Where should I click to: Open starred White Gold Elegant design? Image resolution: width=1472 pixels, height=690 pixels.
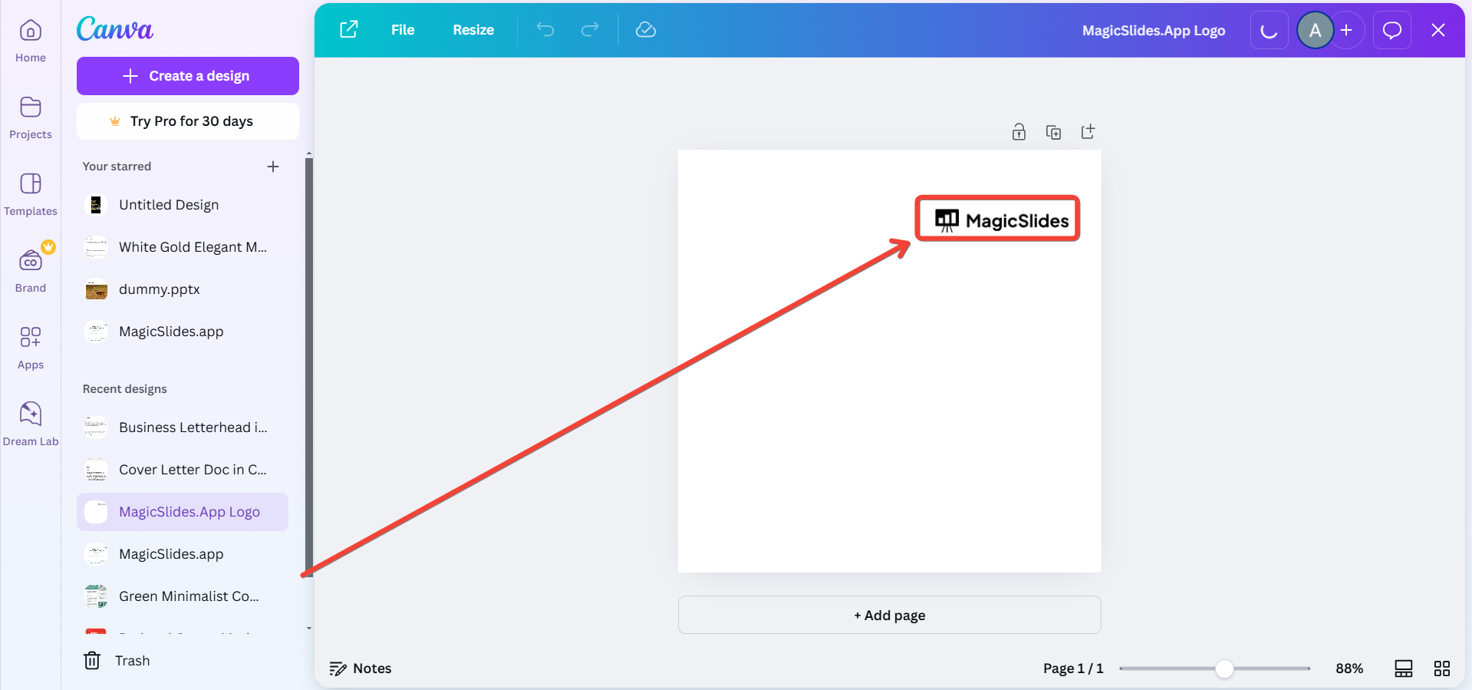(183, 247)
